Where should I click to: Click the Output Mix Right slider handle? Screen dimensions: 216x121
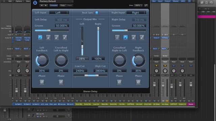[x=98, y=28]
